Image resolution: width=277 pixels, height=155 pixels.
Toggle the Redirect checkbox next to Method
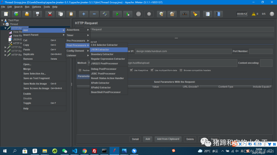[80, 70]
